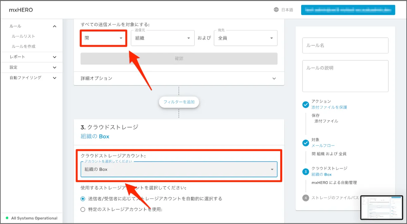This screenshot has width=407, height=224.
Task: Open the メールフロー link
Action: (323, 146)
